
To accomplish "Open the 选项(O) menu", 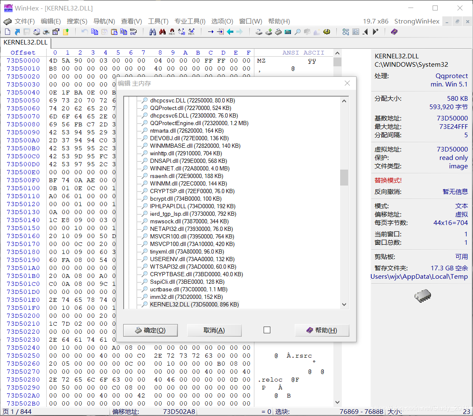I will coord(222,21).
